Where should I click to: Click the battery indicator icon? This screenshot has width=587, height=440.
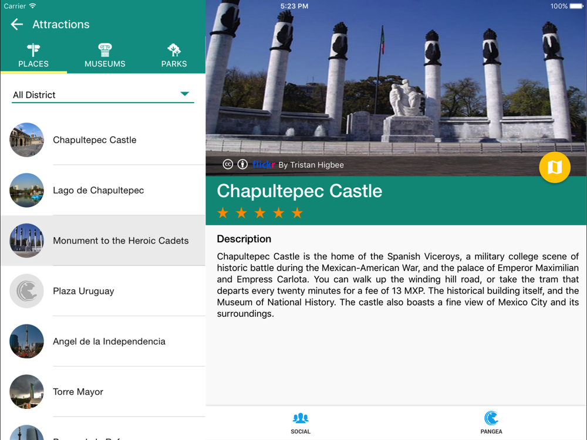[x=576, y=6]
